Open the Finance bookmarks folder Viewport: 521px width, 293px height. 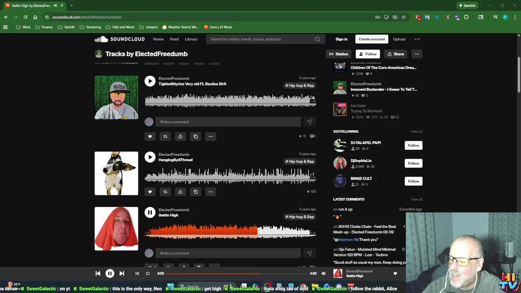(x=44, y=27)
